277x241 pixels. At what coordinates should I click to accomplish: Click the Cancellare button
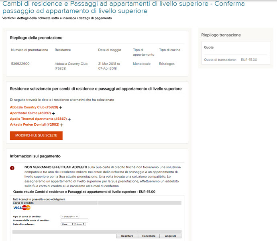point(149,236)
